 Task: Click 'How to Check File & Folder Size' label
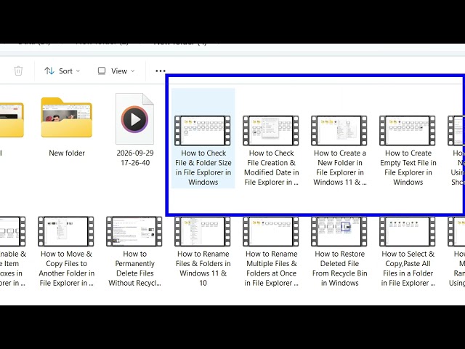pyautogui.click(x=203, y=168)
